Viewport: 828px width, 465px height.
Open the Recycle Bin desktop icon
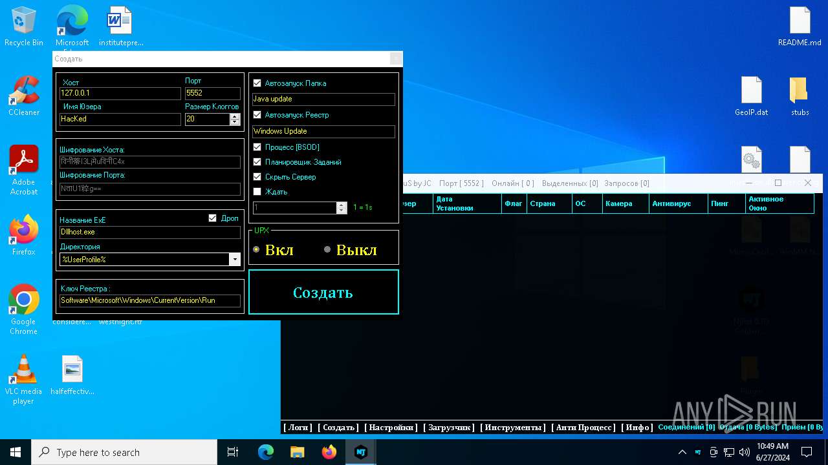point(24,26)
